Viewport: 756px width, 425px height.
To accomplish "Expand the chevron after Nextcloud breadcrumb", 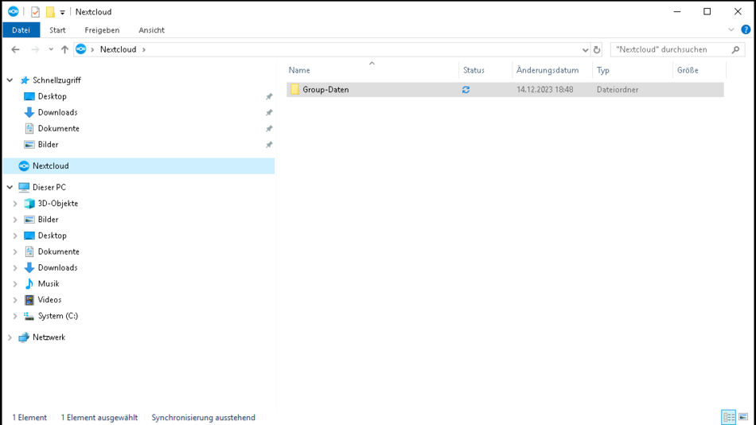I will [144, 49].
